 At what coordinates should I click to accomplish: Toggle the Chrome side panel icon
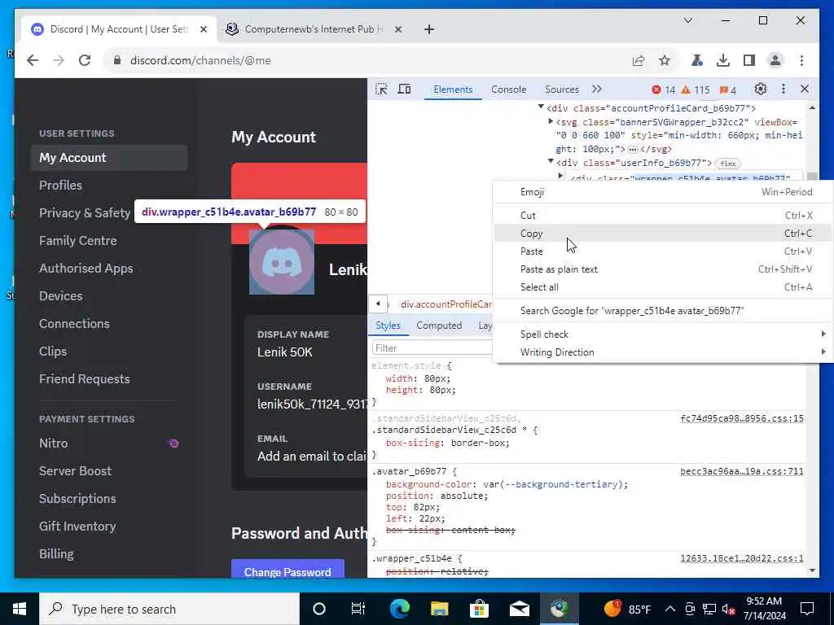[749, 60]
